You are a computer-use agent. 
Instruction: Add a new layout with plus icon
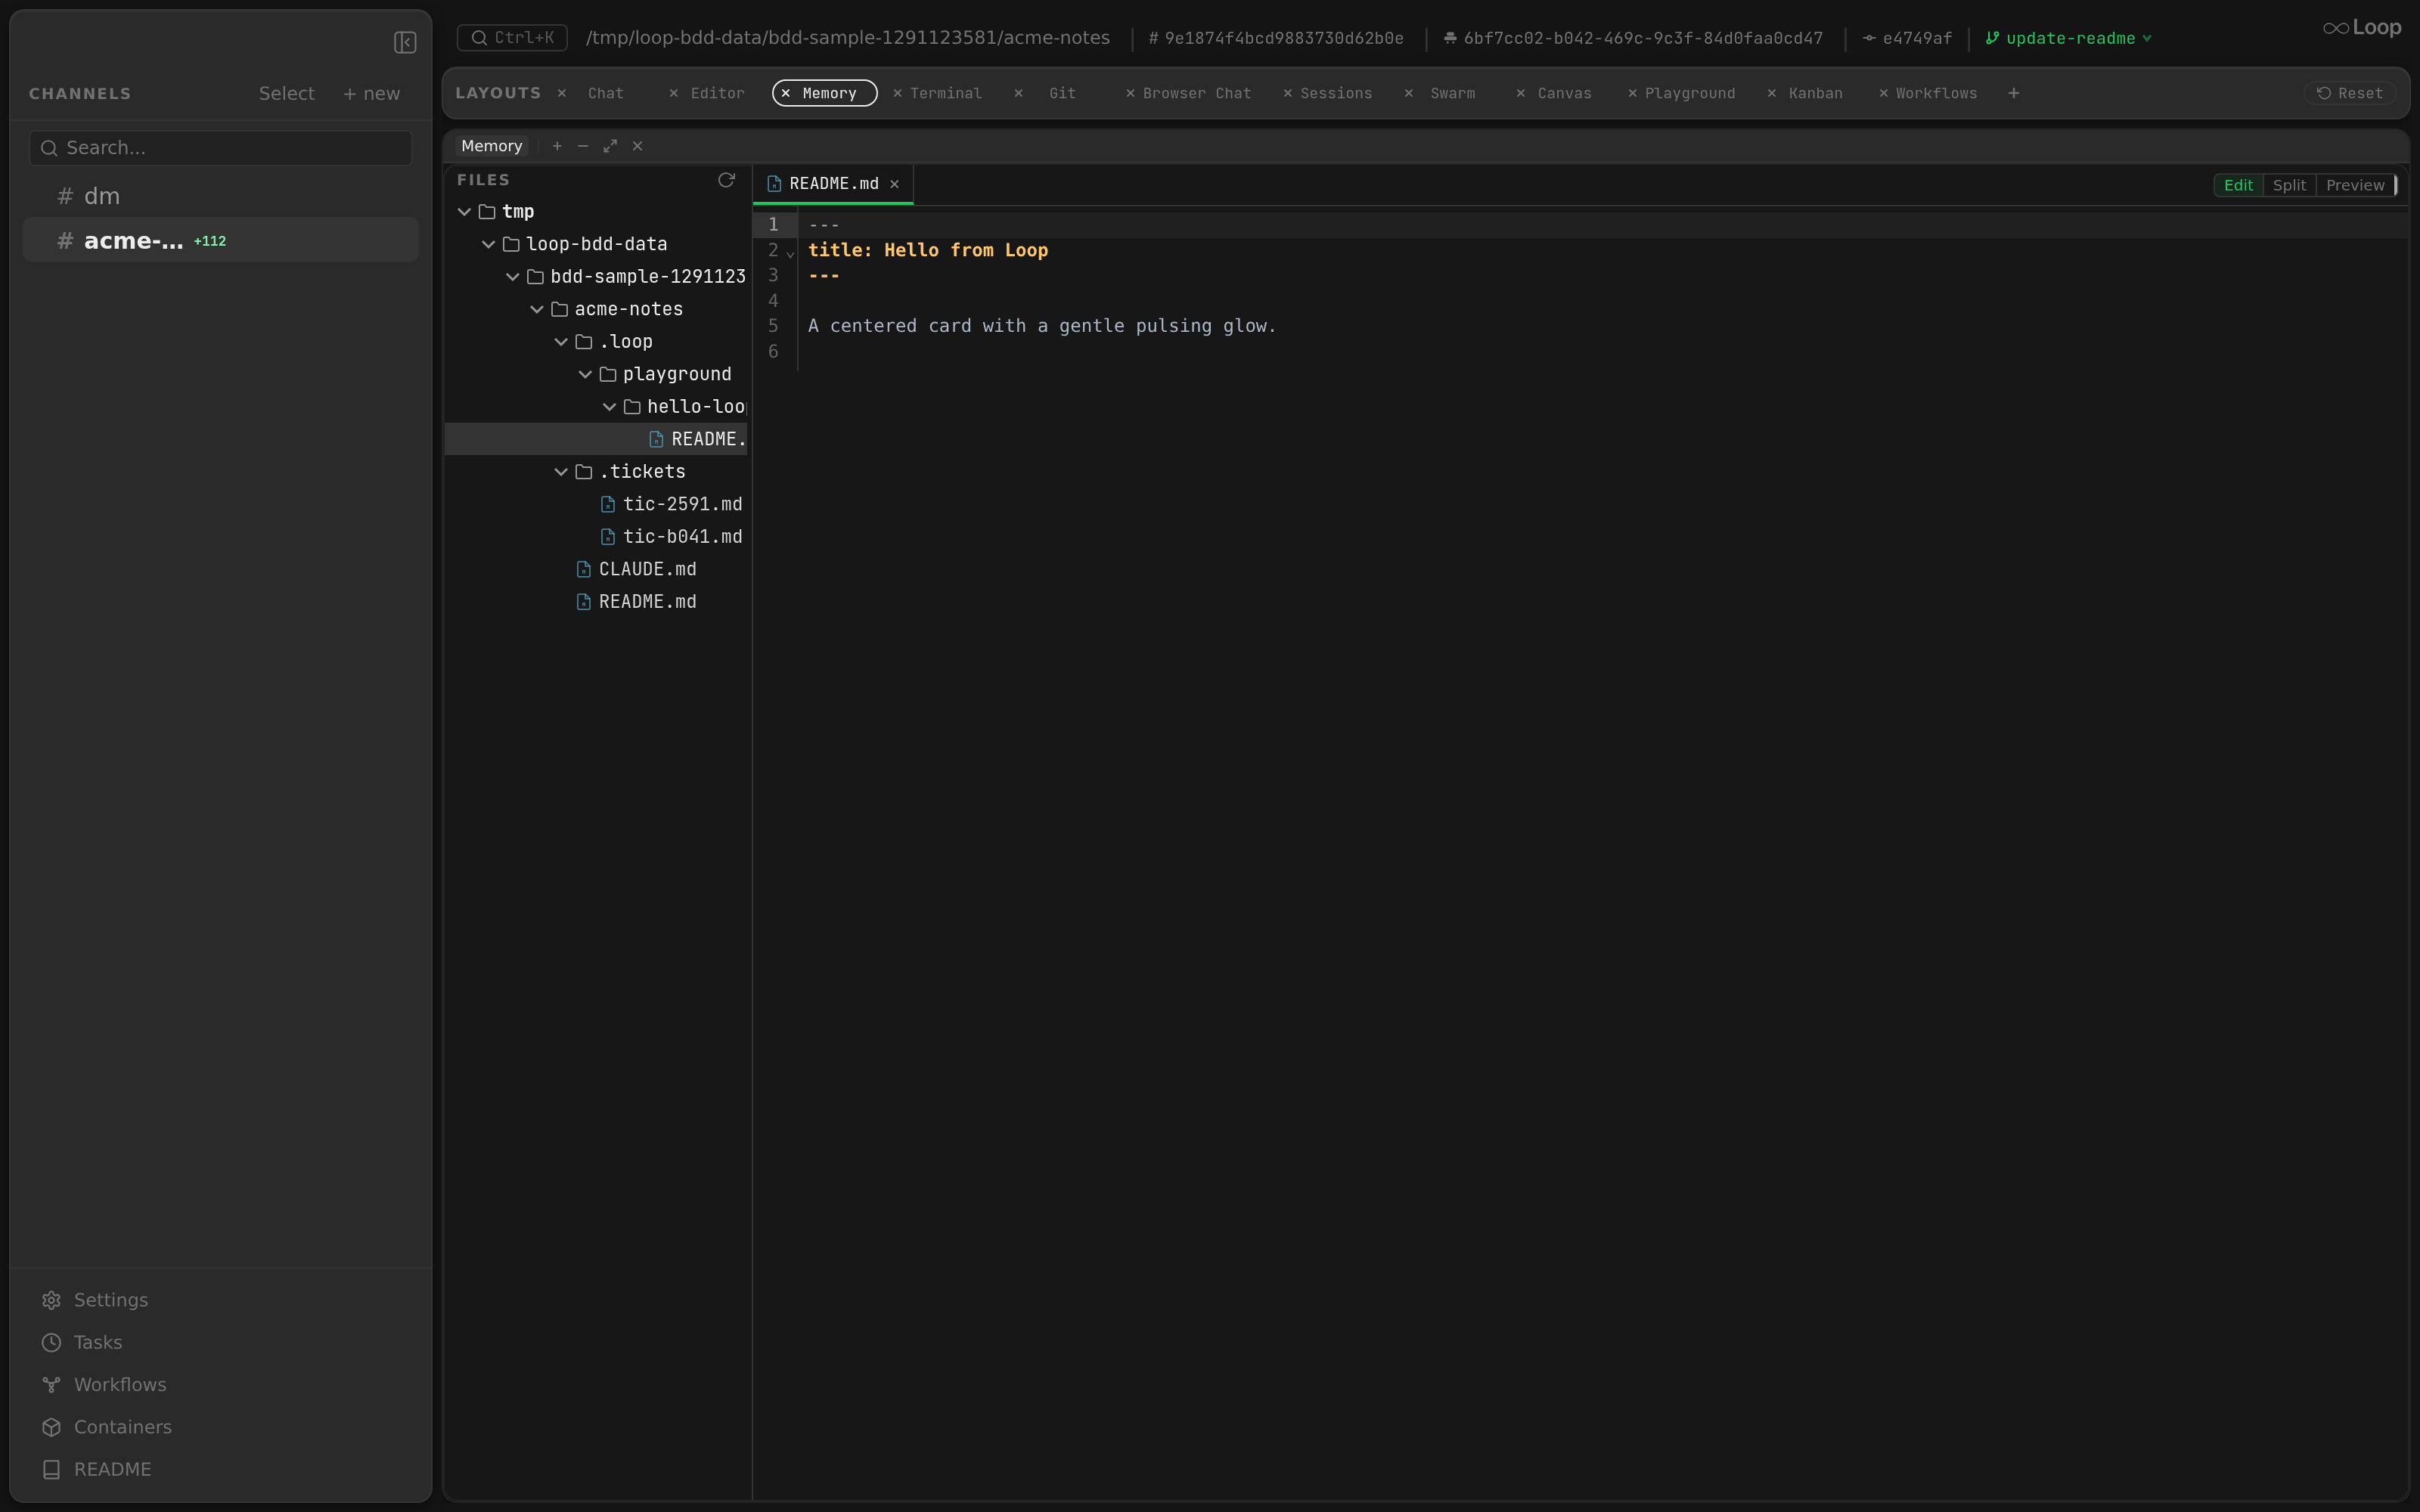pos(2013,93)
